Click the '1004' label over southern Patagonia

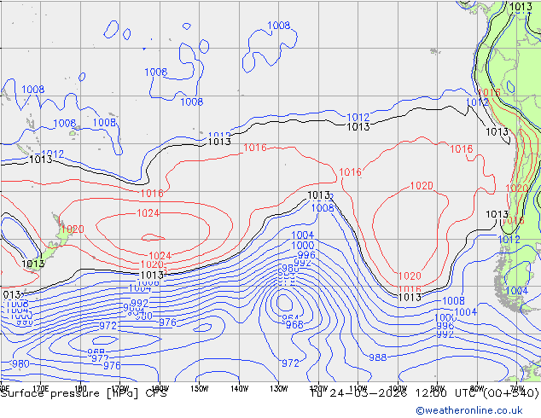516,291
